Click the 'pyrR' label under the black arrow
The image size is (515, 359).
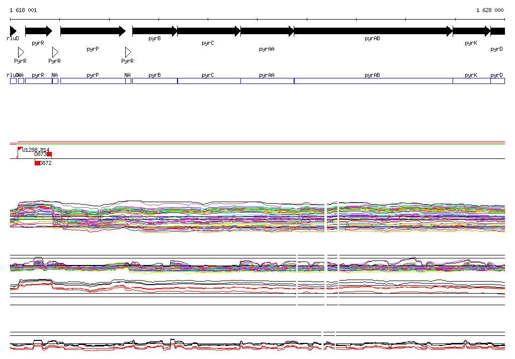coord(38,43)
